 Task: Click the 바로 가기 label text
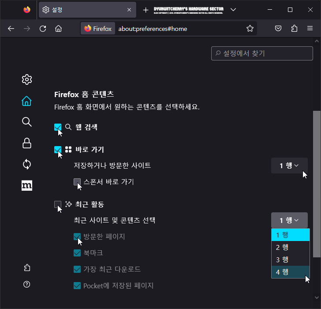click(90, 150)
